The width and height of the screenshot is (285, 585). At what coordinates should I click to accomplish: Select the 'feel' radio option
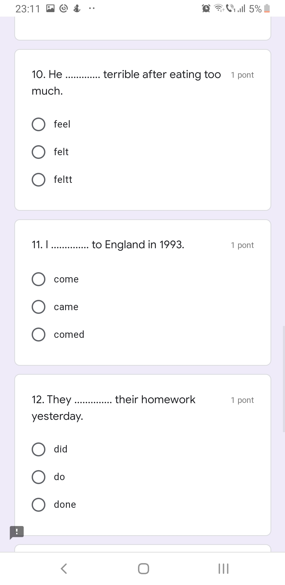[x=39, y=124]
